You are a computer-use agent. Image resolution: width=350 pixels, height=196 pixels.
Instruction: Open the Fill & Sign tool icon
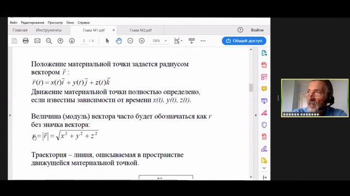tap(264, 149)
